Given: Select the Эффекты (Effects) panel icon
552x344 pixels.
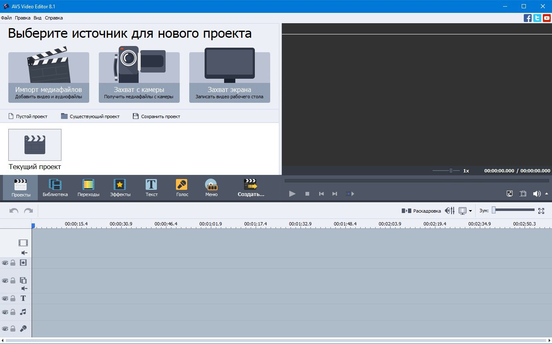Looking at the screenshot, I should 120,187.
